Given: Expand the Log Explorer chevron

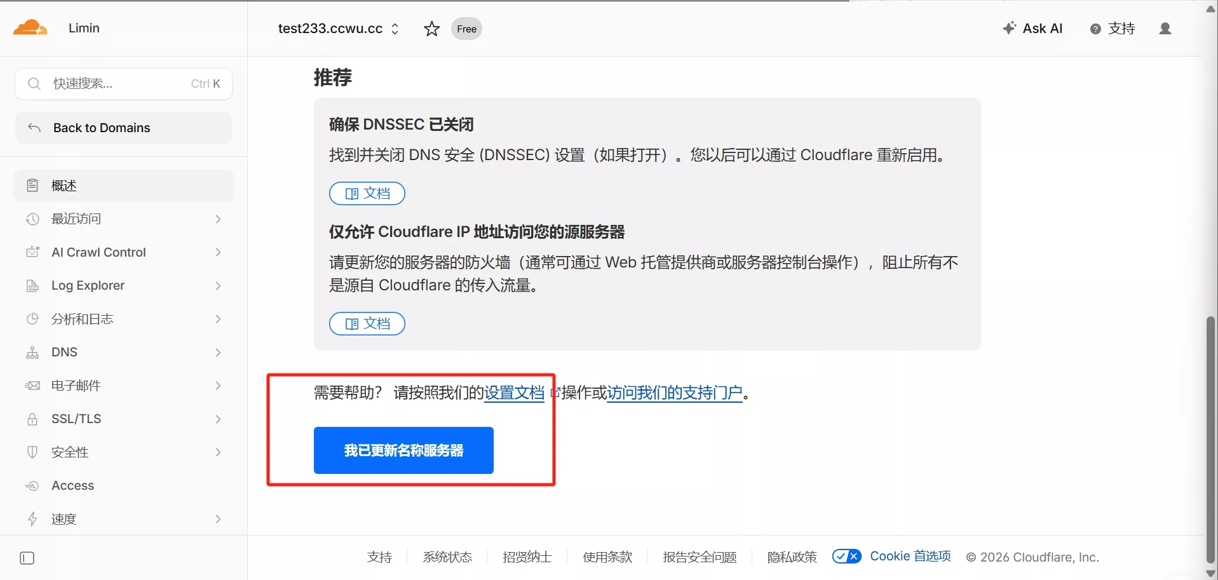Looking at the screenshot, I should pos(218,286).
